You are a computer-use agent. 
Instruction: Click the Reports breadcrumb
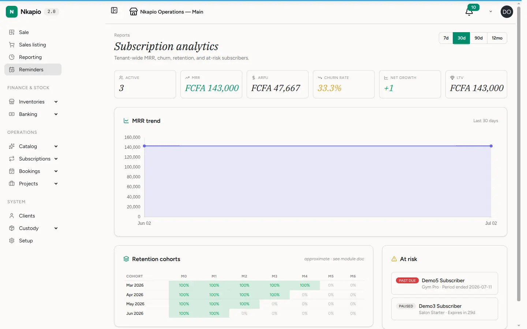coord(122,35)
